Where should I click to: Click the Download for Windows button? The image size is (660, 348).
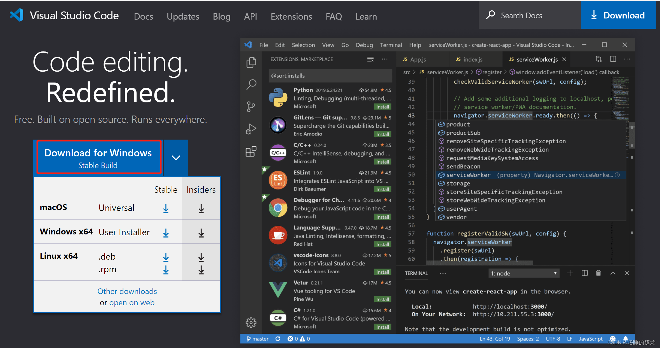pyautogui.click(x=98, y=158)
